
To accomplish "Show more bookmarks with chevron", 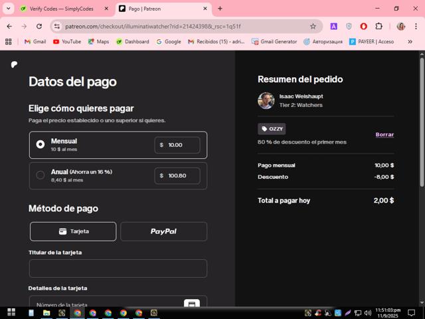I will [x=410, y=41].
